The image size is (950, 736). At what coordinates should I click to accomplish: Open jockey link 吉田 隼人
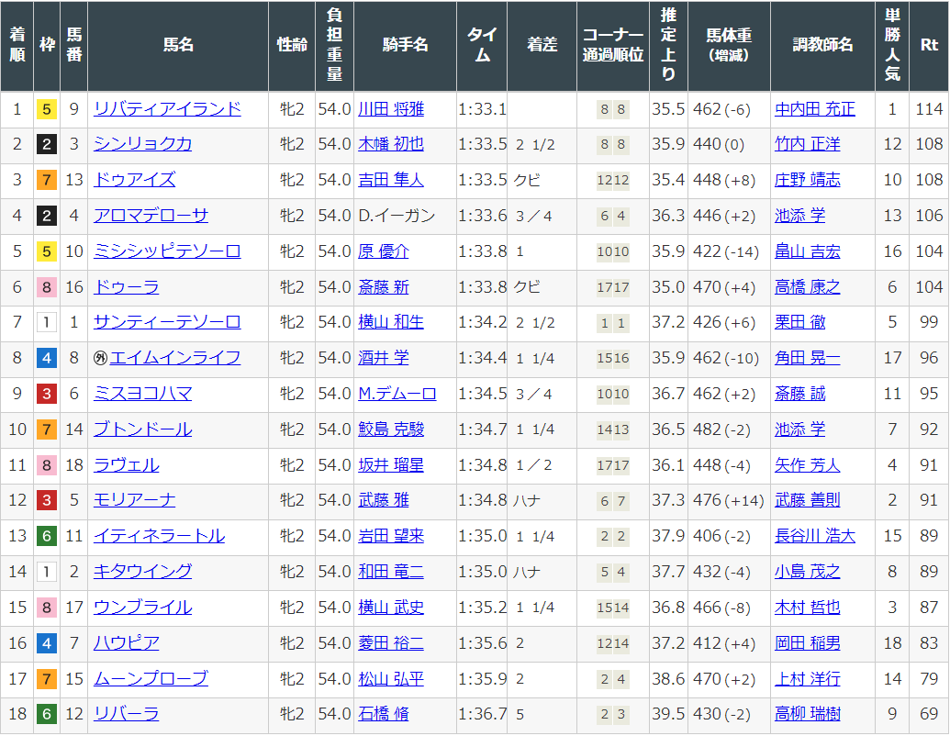point(391,180)
